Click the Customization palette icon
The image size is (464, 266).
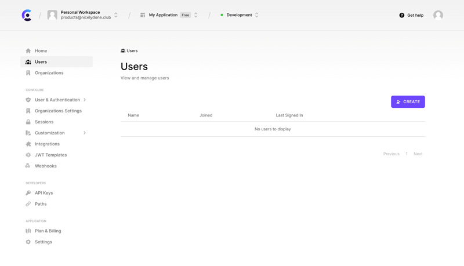coord(28,133)
